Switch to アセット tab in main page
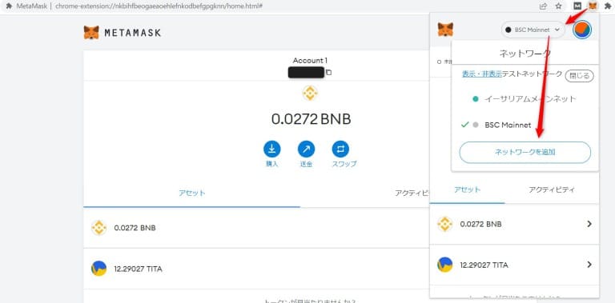Screen dimensions: 615x303 192,193
